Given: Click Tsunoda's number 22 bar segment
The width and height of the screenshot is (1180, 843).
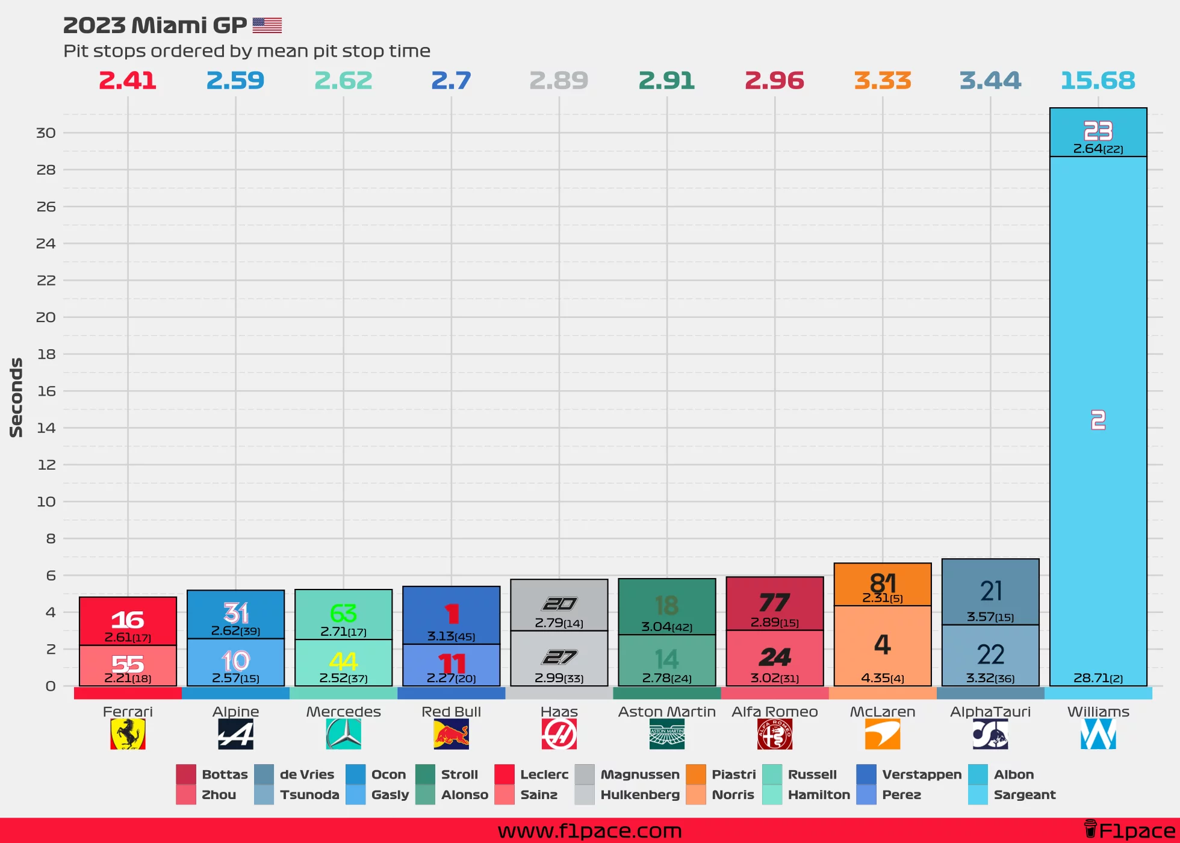Looking at the screenshot, I should click(x=990, y=655).
